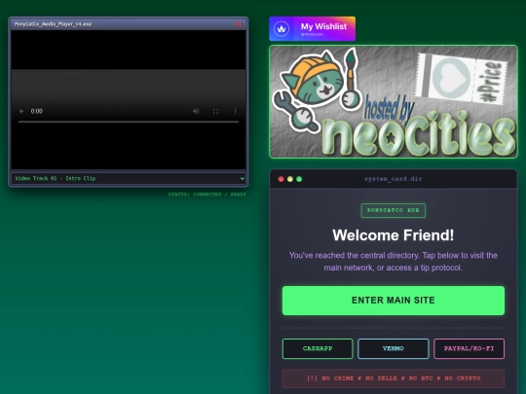Click the system_card.dir title text
This screenshot has width=526, height=394.
click(394, 179)
